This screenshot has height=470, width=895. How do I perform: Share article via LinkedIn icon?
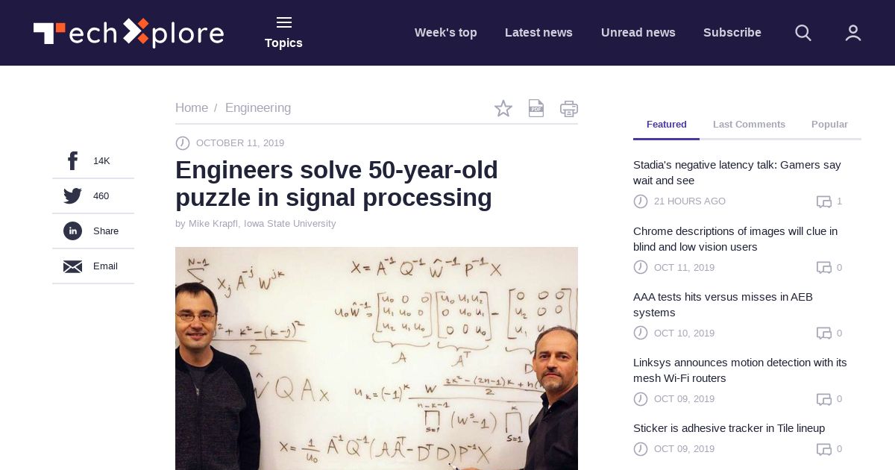point(72,231)
